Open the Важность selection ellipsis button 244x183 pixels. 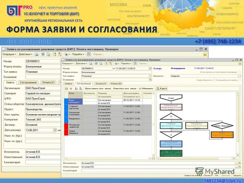tap(239, 76)
